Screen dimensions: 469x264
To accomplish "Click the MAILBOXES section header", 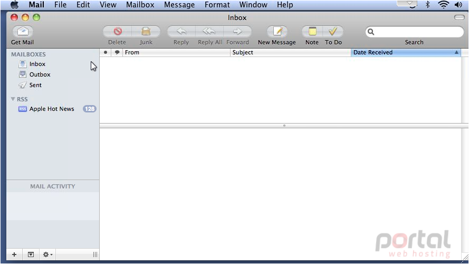I will tap(28, 54).
